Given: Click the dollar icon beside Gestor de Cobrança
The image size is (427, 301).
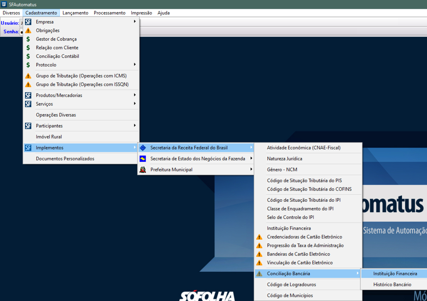Looking at the screenshot, I should 28,39.
